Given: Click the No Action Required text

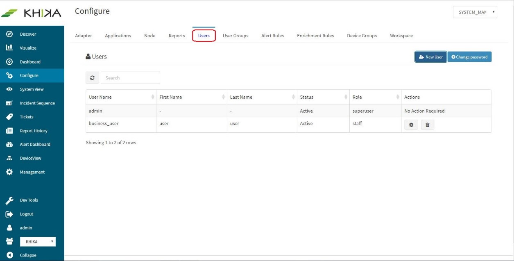Looking at the screenshot, I should (x=424, y=111).
